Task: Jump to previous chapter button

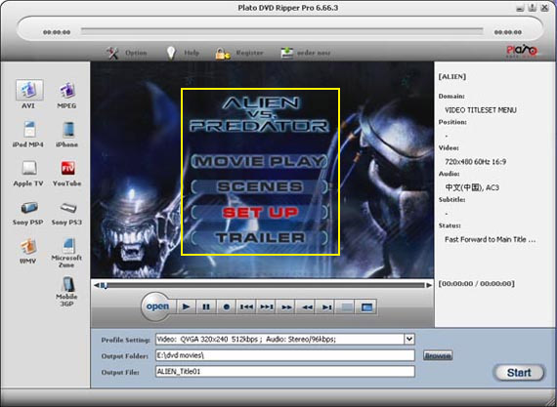Action: click(x=246, y=306)
